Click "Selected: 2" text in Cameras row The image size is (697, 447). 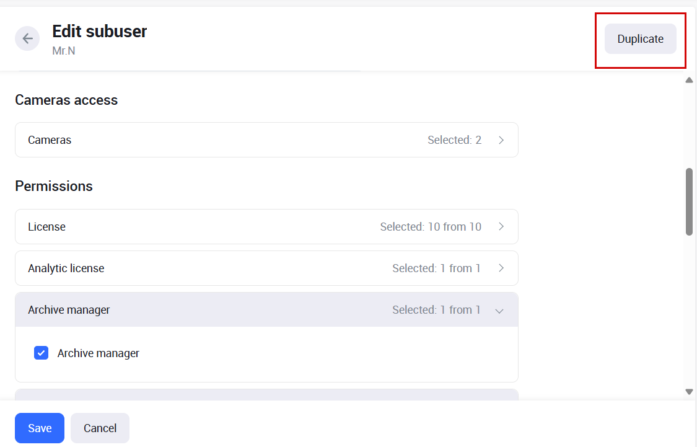pyautogui.click(x=454, y=140)
